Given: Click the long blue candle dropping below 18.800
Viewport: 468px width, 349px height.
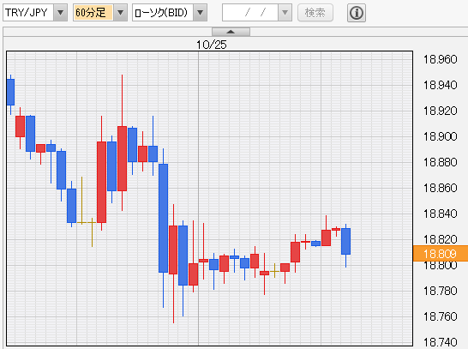Looking at the screenshot, I should (x=163, y=218).
